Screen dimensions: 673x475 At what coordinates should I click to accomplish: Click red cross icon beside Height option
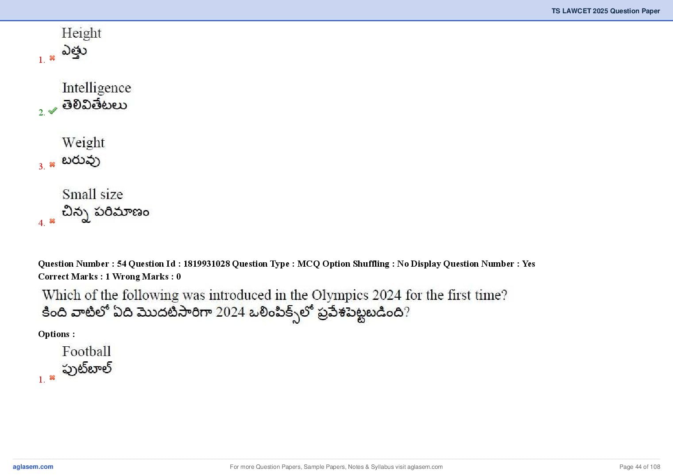coord(52,58)
